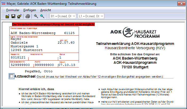Click the Datum field showing 07.10.13
The height and width of the screenshot is (109, 187).
(67, 65)
